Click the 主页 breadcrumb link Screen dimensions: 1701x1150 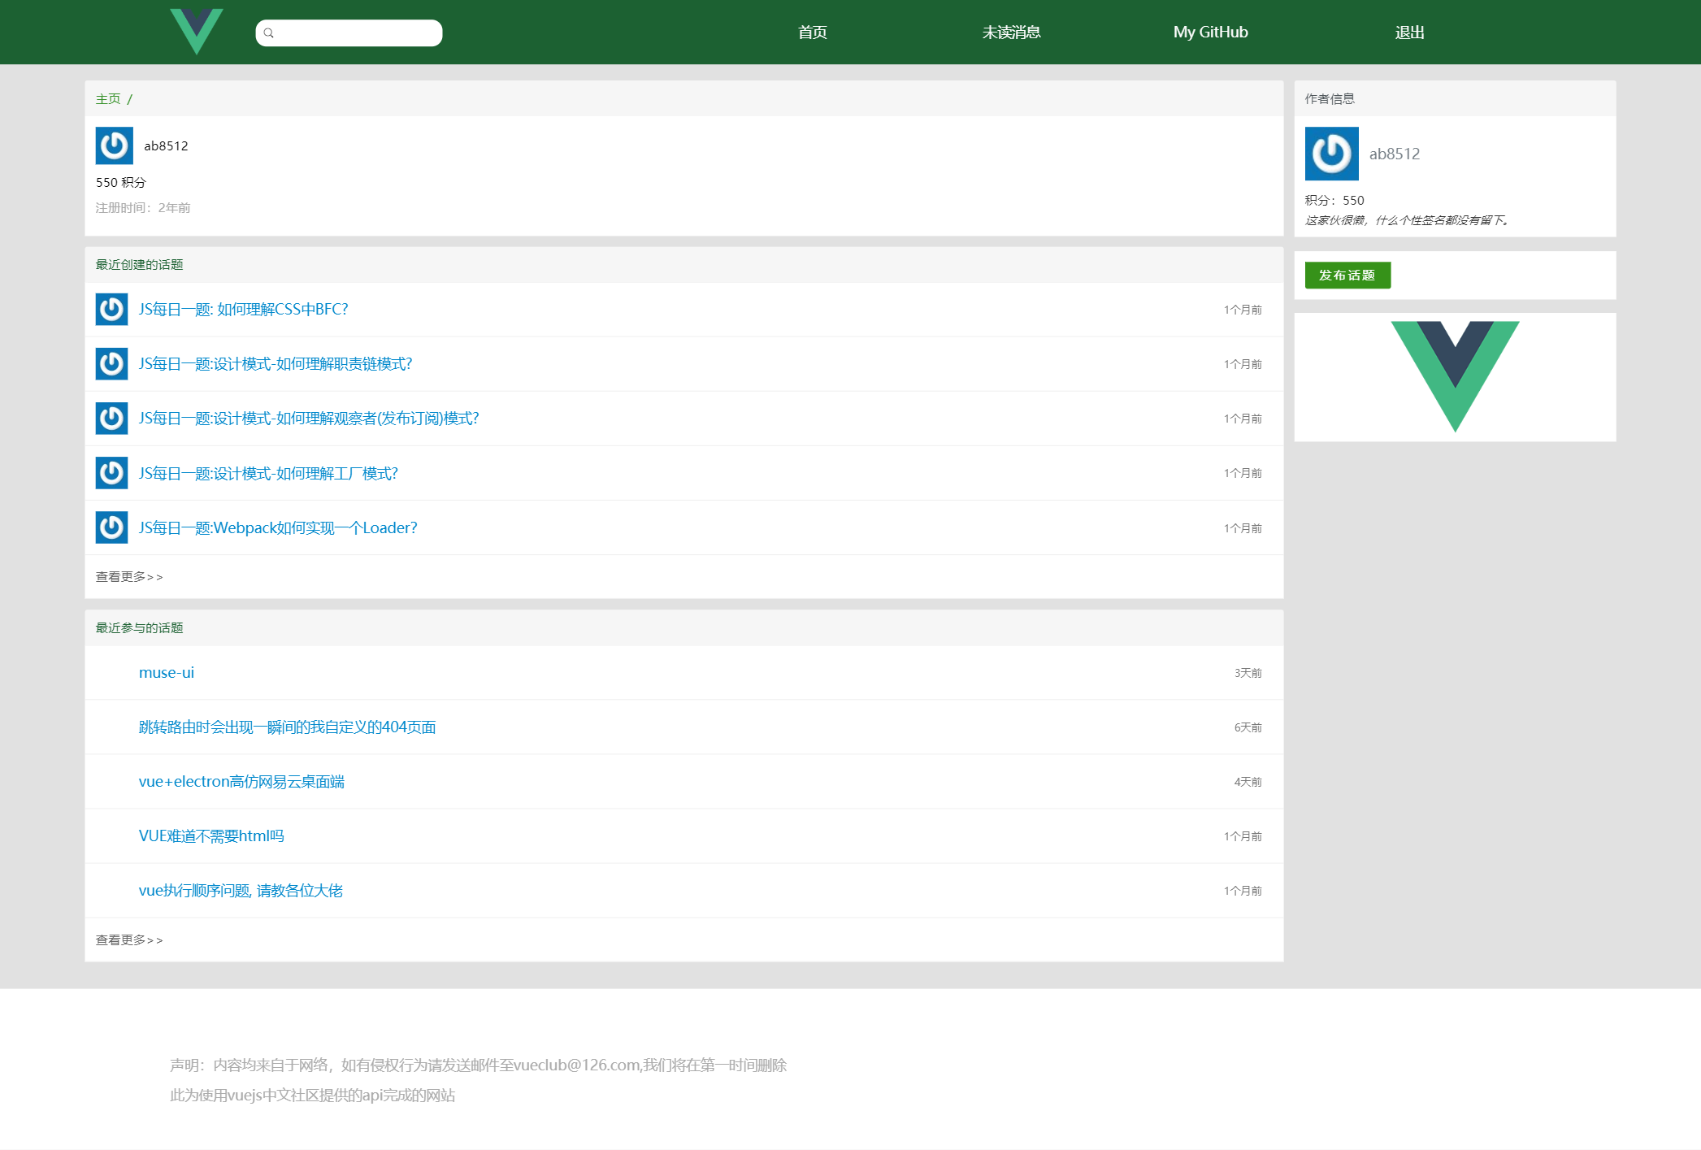tap(108, 99)
